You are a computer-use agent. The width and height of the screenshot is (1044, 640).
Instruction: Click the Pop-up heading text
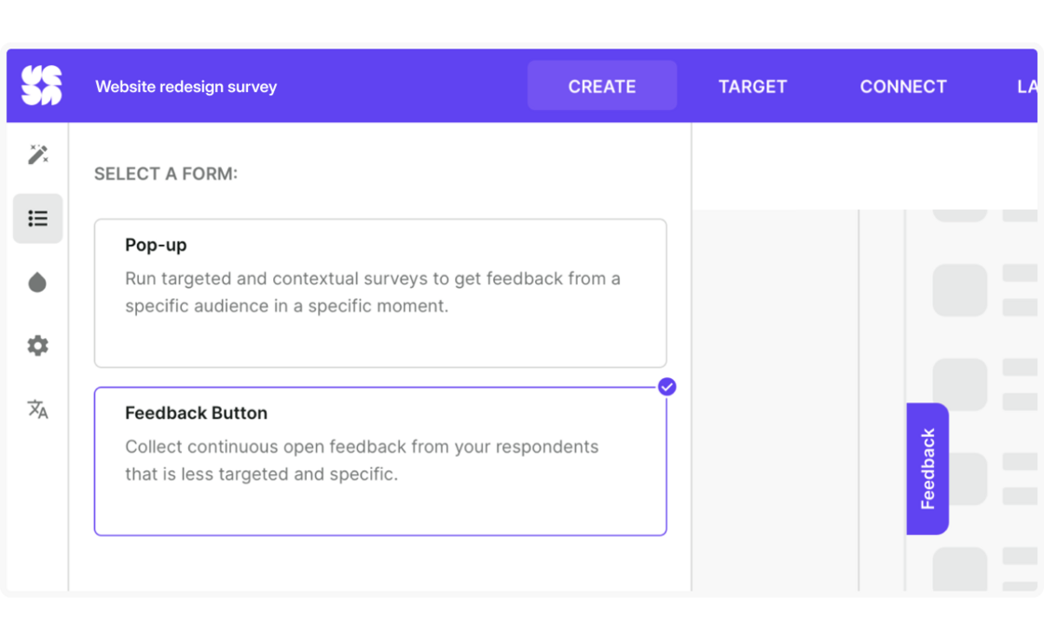[x=156, y=245]
